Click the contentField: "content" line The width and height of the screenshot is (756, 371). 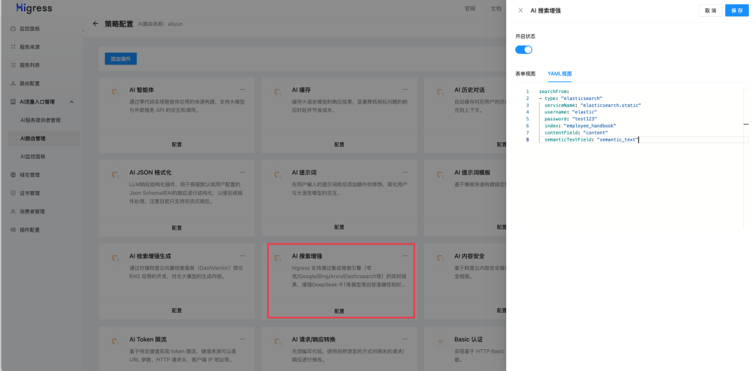(x=576, y=133)
